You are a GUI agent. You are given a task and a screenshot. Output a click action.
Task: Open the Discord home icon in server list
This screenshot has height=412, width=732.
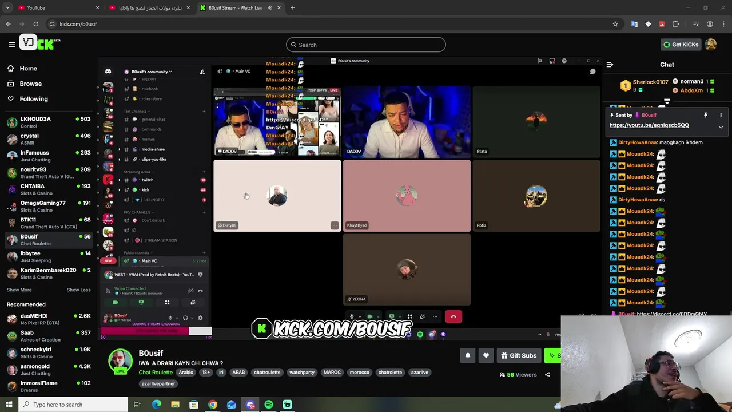click(x=108, y=72)
